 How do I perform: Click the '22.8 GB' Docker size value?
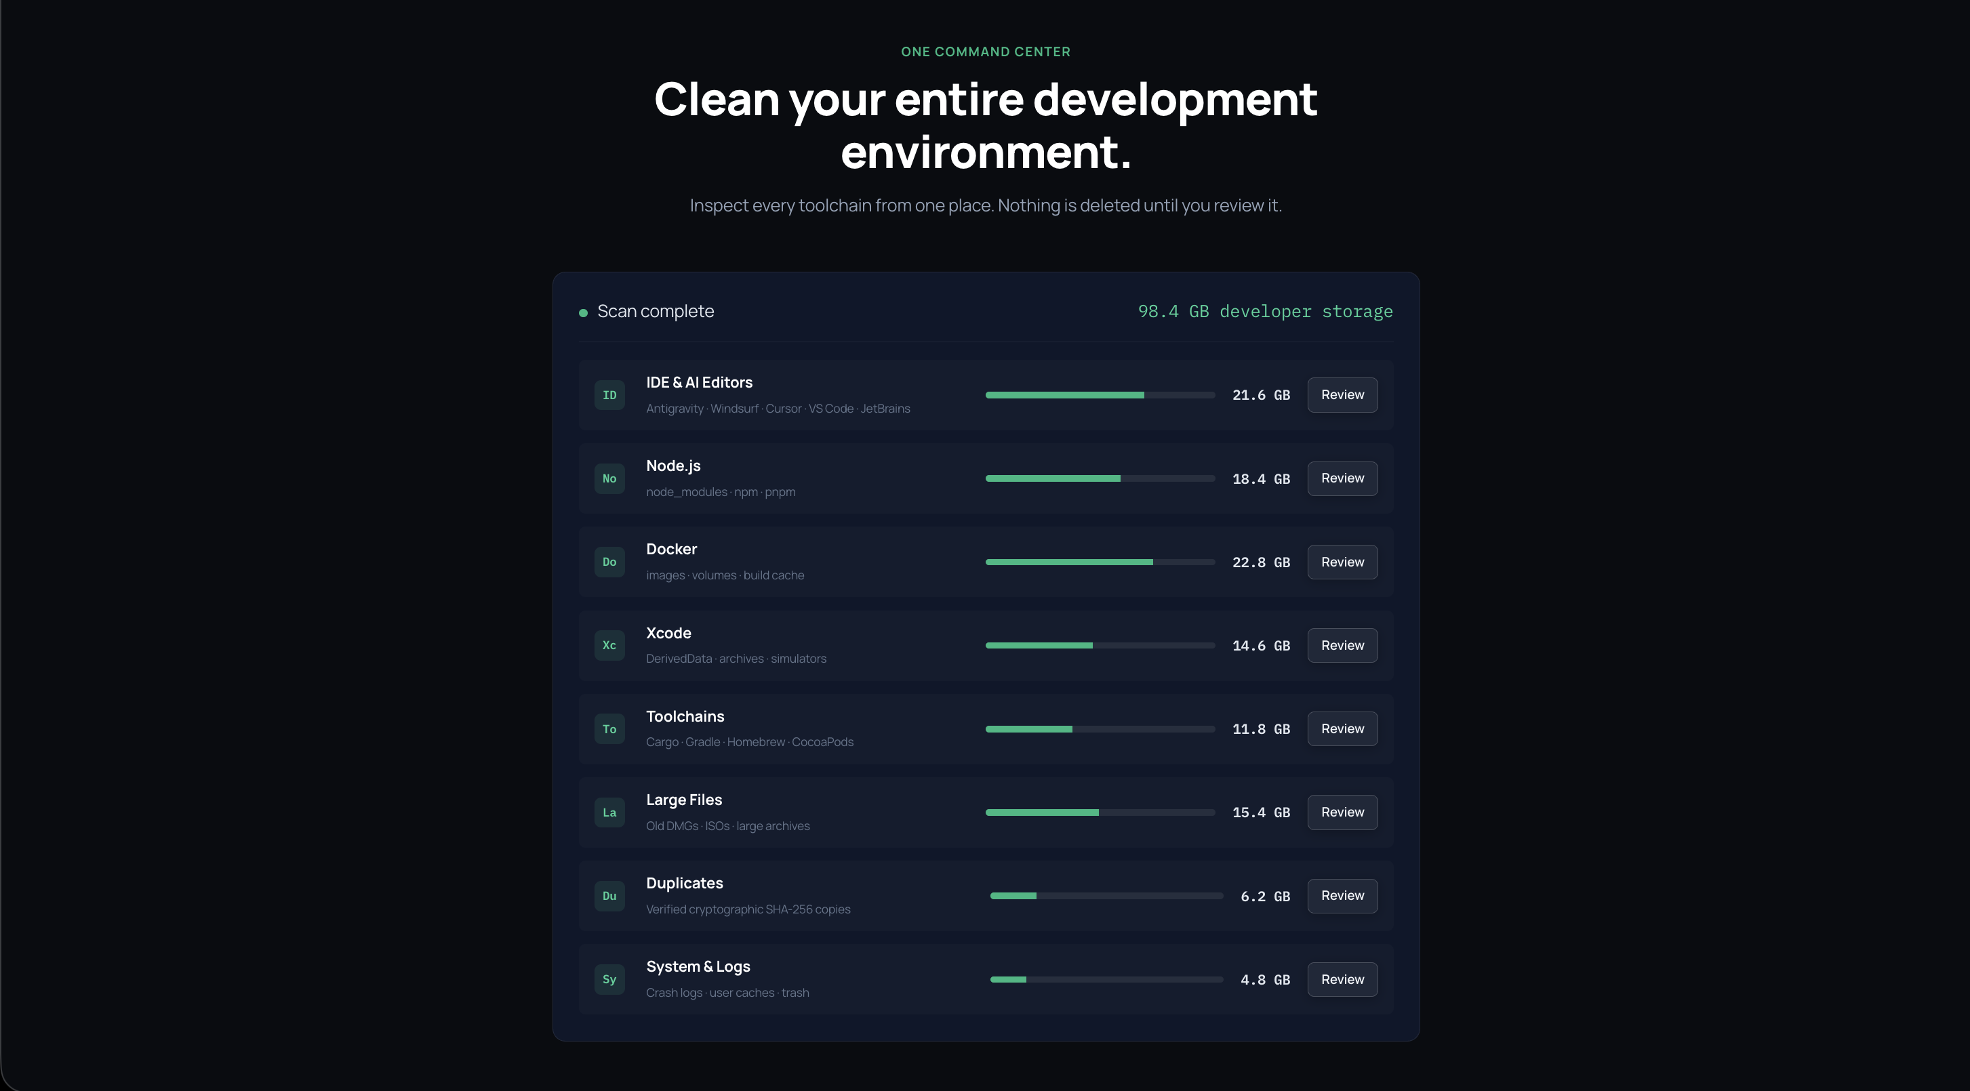[1261, 562]
